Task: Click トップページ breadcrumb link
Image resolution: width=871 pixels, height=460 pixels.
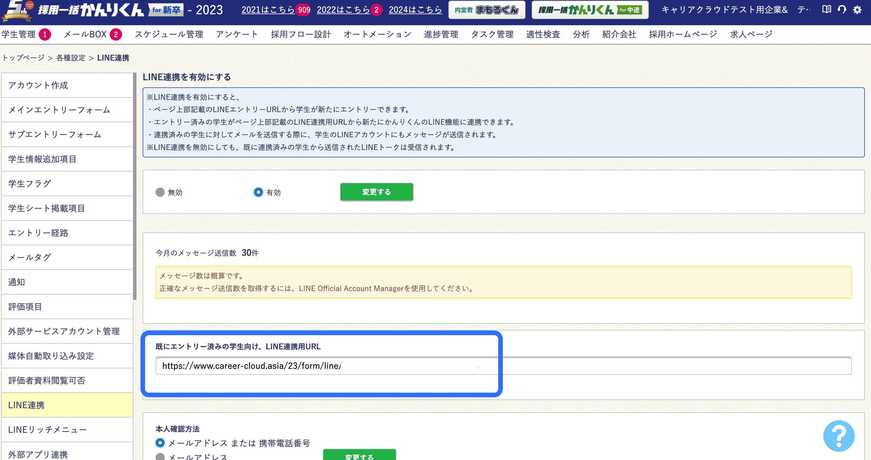Action: pos(23,58)
